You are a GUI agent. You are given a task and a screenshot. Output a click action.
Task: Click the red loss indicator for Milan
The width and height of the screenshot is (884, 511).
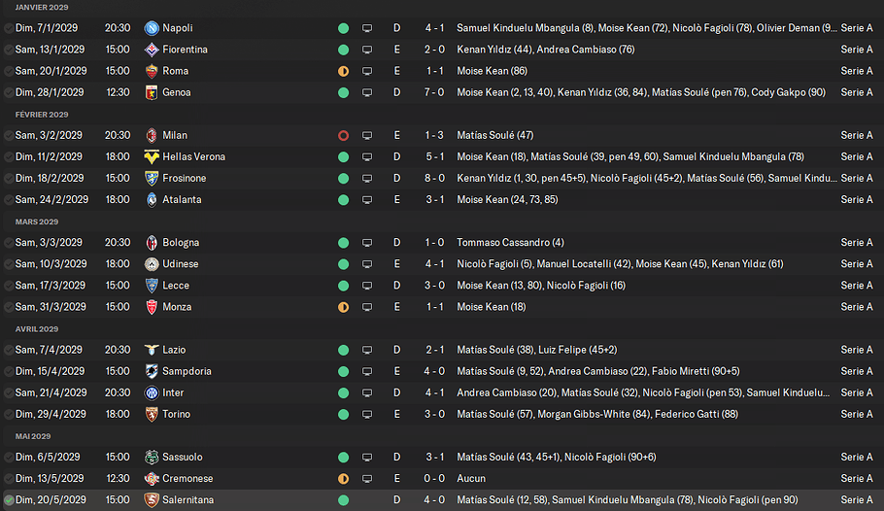pos(343,135)
